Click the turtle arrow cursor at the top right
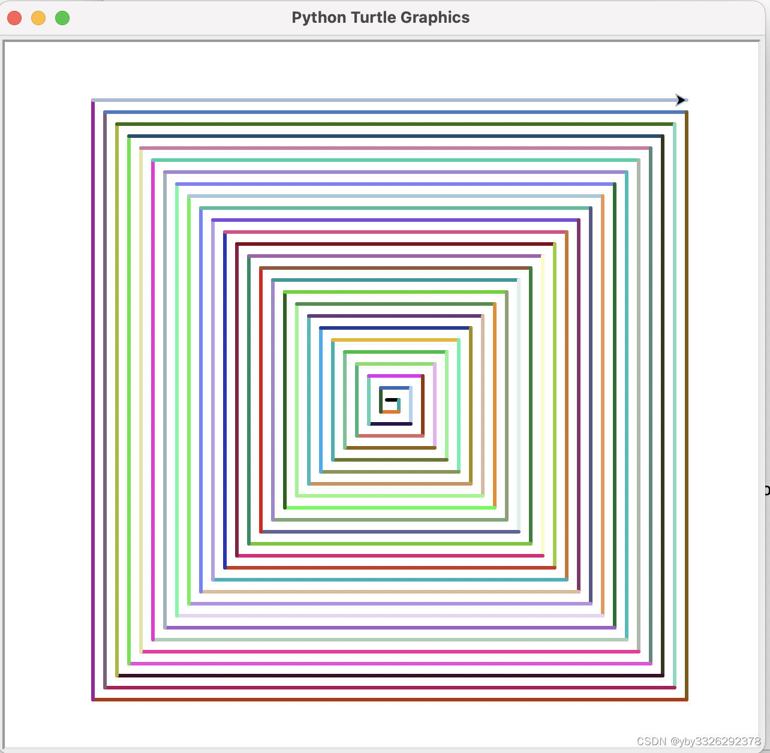 (681, 100)
